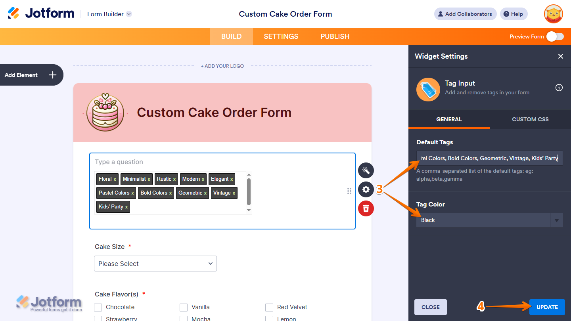Click the gear properties icon beside the tag field
571x321 pixels.
click(366, 189)
